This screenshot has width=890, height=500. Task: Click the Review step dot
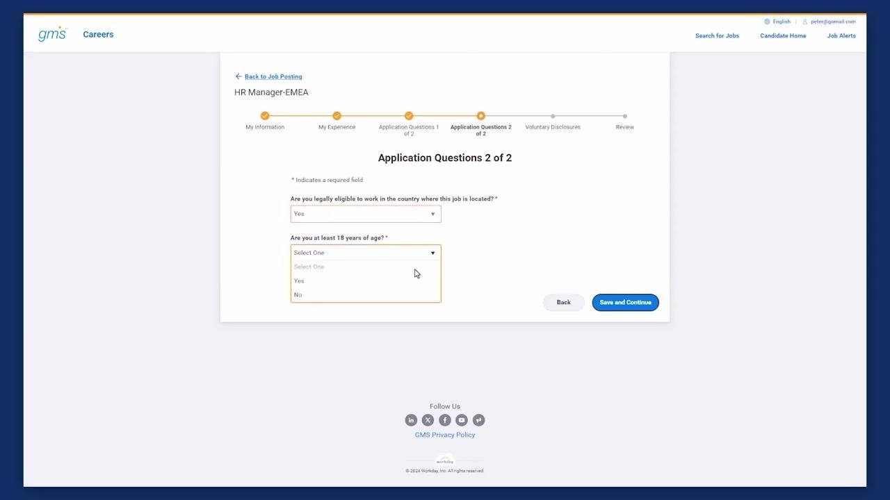pyautogui.click(x=625, y=116)
